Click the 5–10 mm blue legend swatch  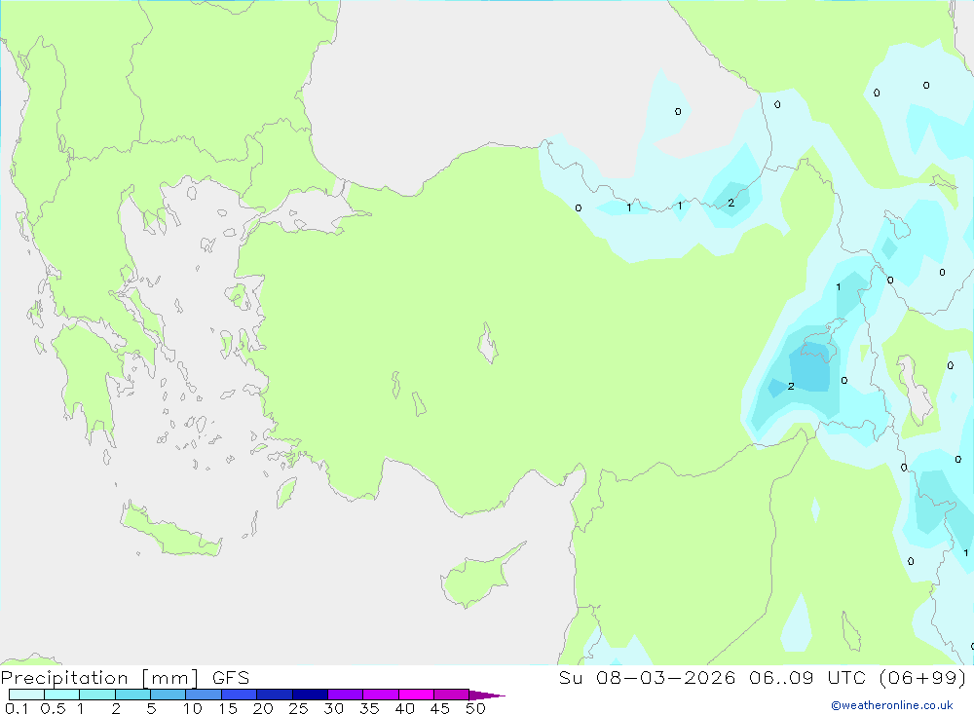click(x=169, y=695)
